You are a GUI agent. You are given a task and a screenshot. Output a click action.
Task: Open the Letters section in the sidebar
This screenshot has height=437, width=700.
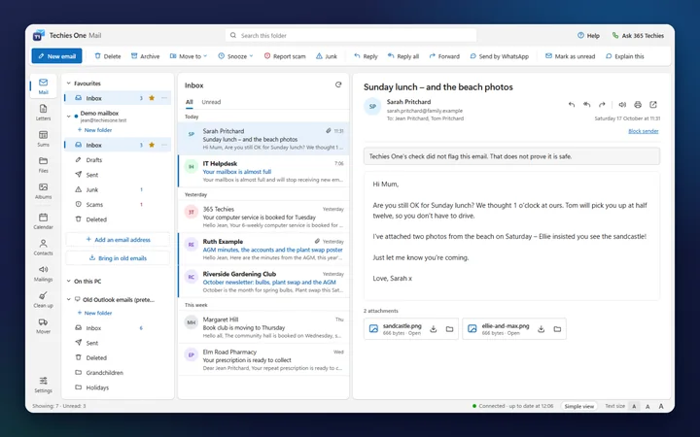coord(44,113)
